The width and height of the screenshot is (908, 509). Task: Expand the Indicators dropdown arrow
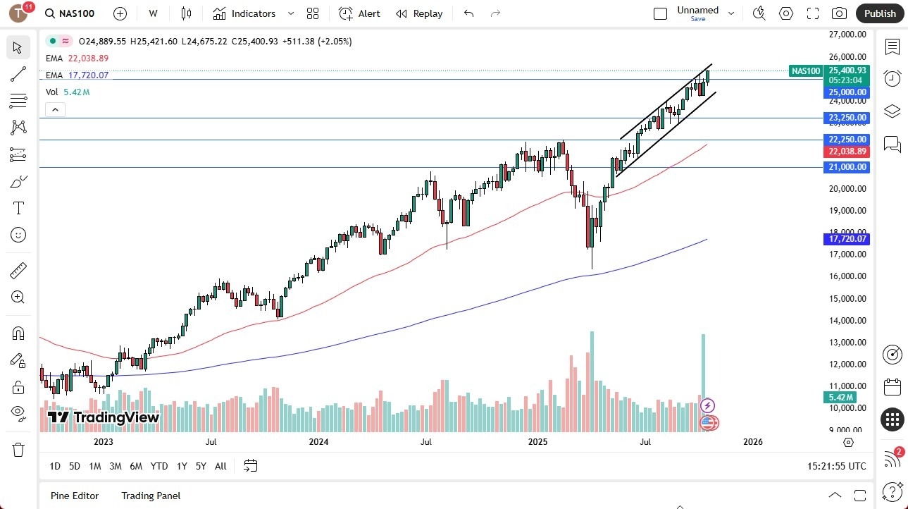(290, 13)
